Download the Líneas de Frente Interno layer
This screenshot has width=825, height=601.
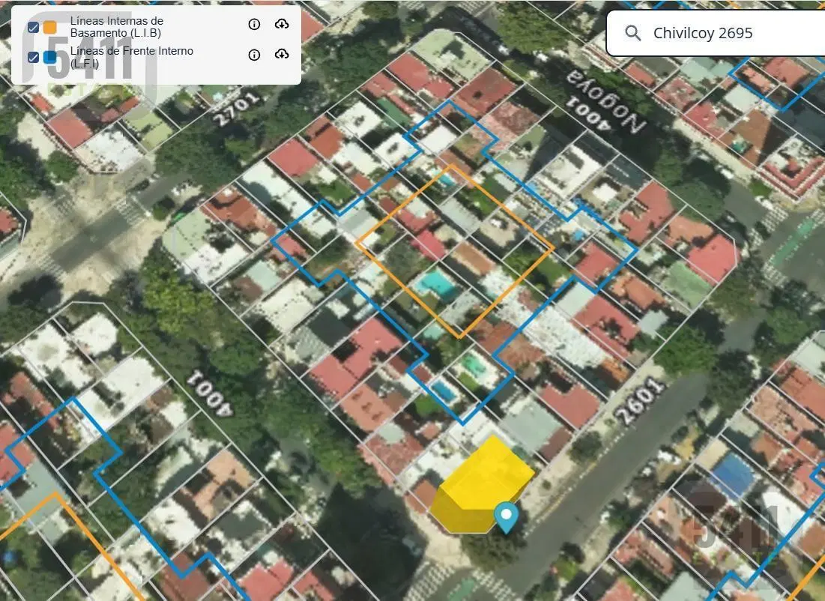click(x=282, y=55)
